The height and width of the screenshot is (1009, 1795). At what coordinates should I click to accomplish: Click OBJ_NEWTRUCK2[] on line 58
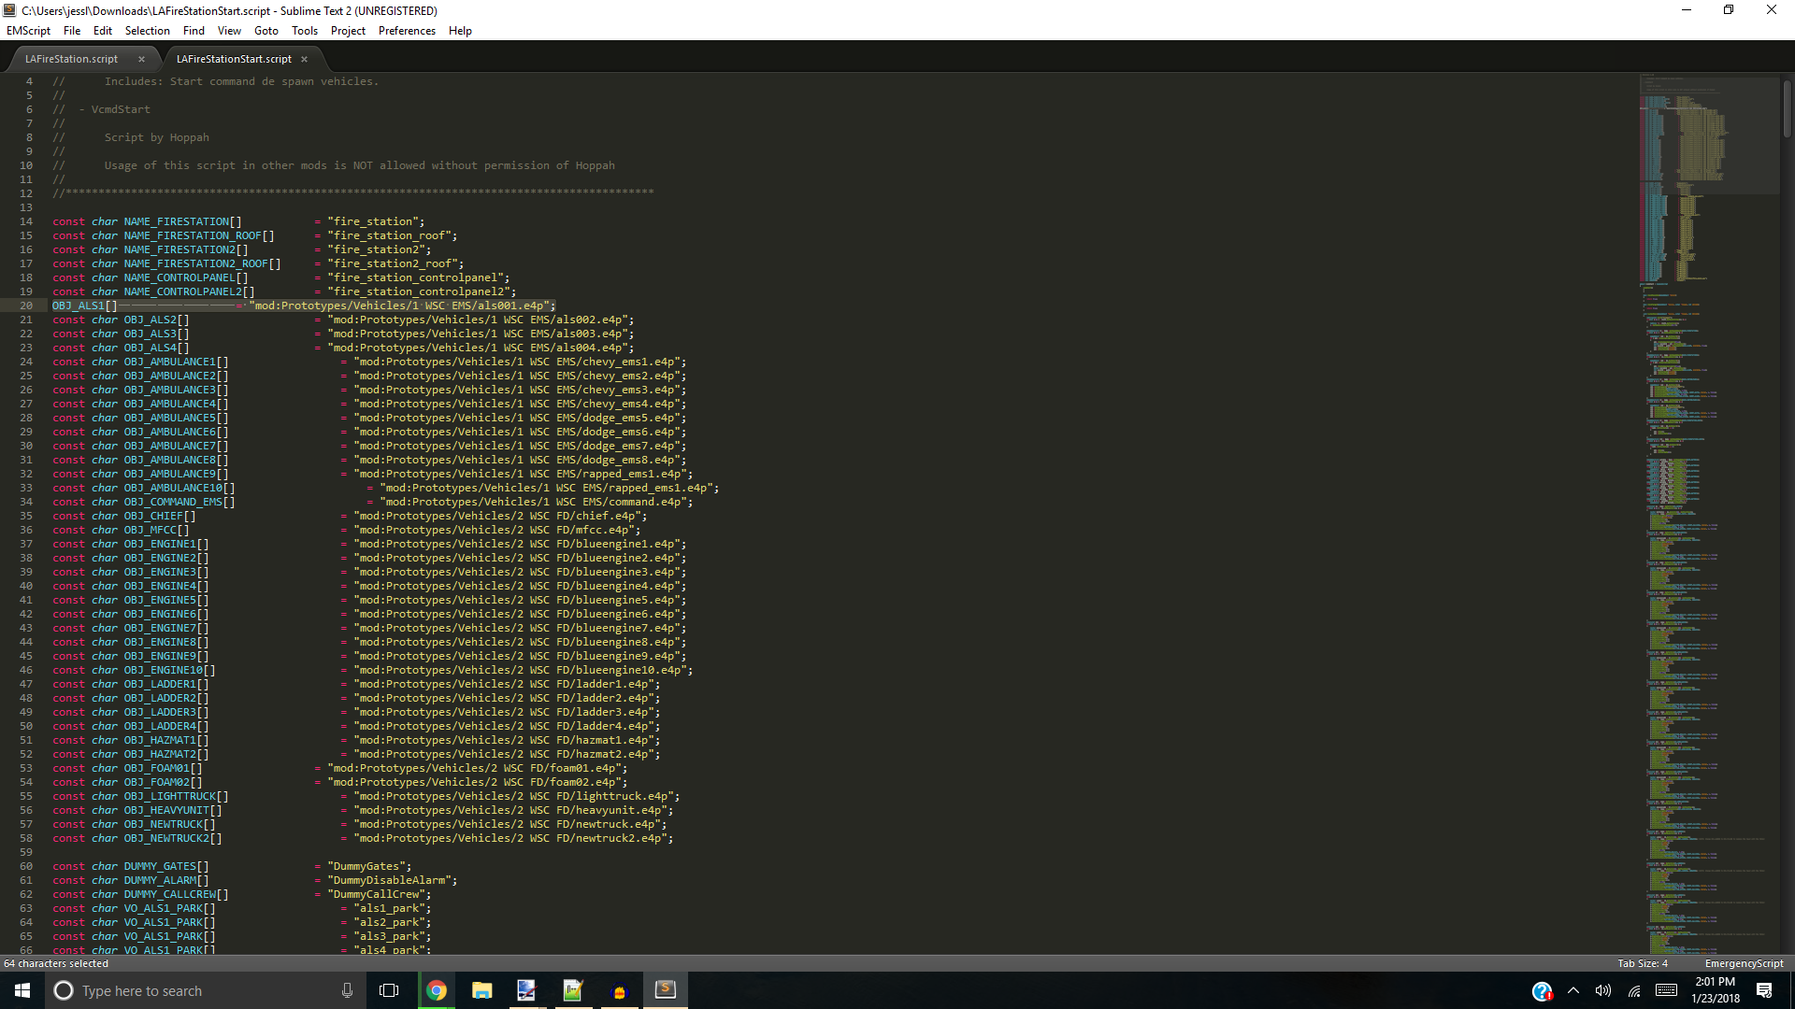tap(173, 838)
